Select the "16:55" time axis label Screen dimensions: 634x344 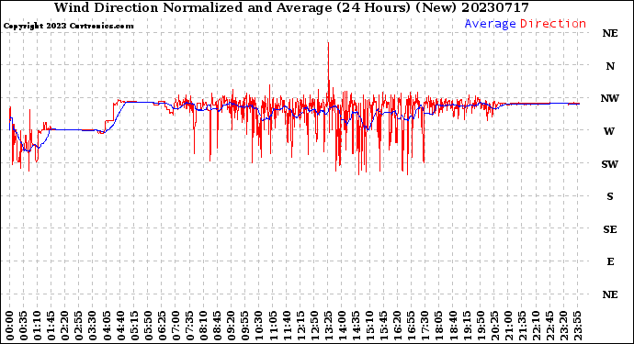[x=412, y=326]
